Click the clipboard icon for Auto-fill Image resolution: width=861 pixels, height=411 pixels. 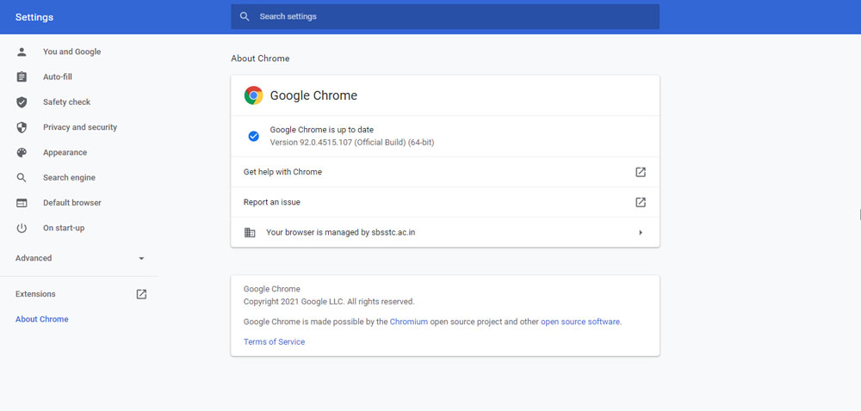point(22,77)
